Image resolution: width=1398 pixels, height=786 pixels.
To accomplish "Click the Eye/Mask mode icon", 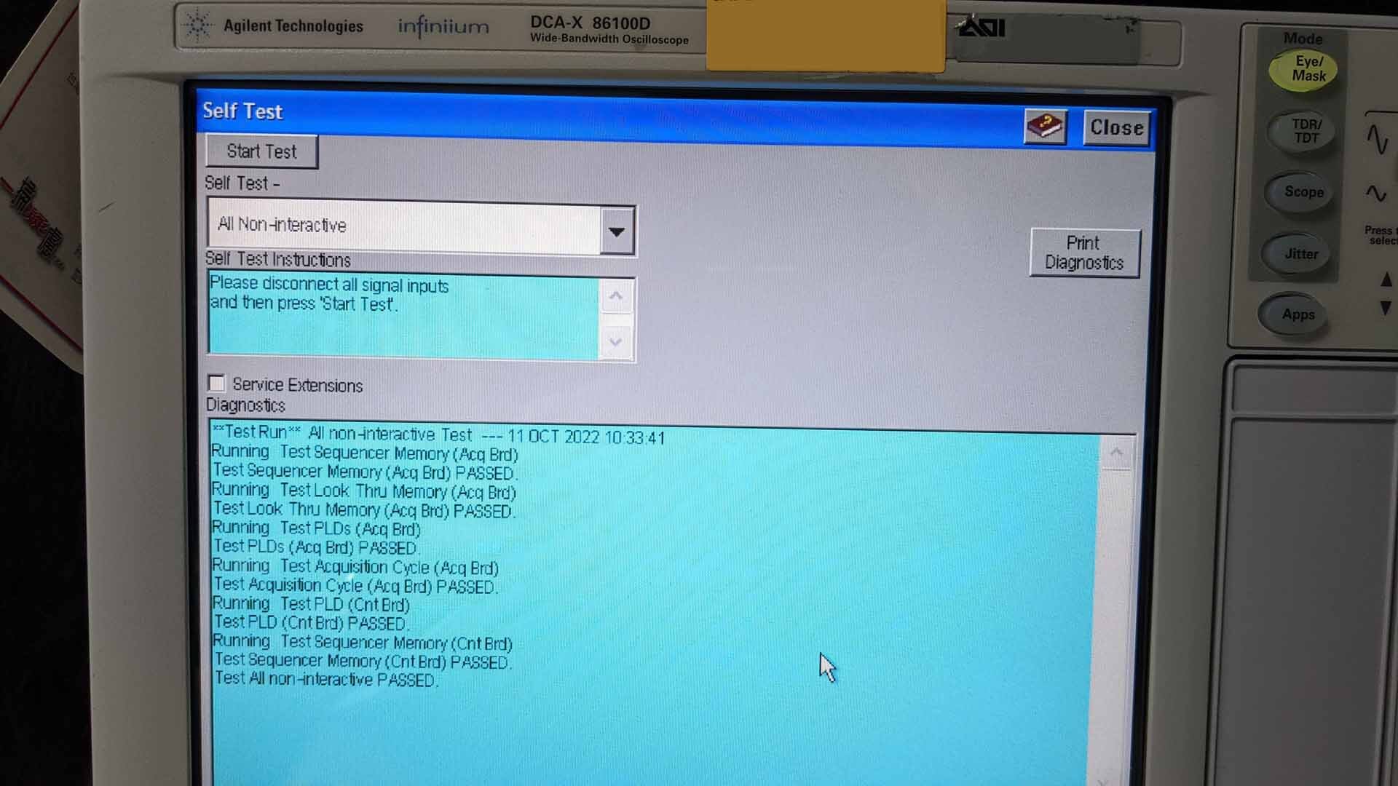I will click(x=1303, y=69).
